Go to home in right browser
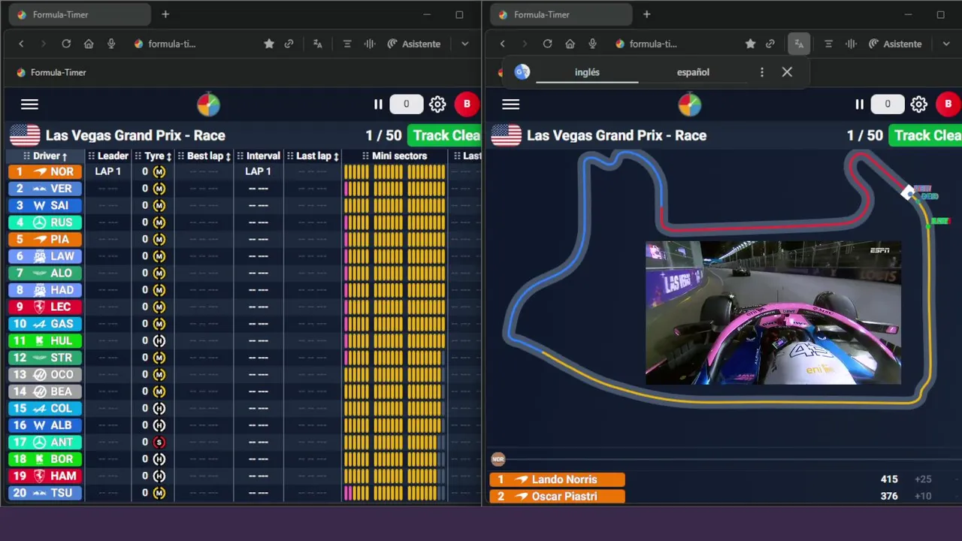The width and height of the screenshot is (962, 541). (x=570, y=44)
